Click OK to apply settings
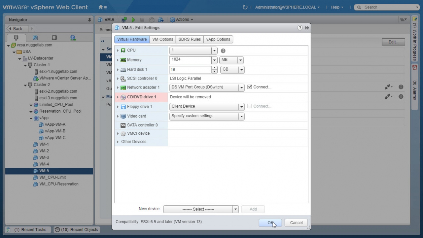 [270, 223]
